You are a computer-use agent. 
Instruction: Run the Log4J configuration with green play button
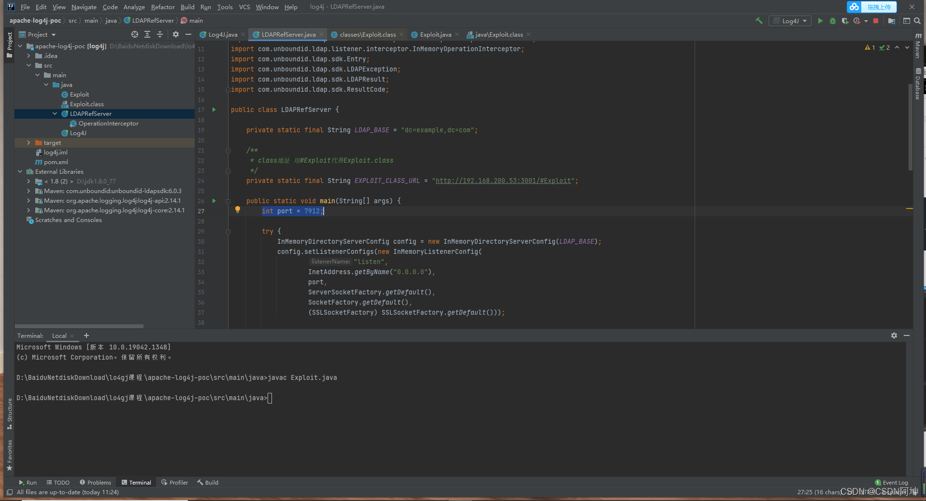tap(820, 21)
